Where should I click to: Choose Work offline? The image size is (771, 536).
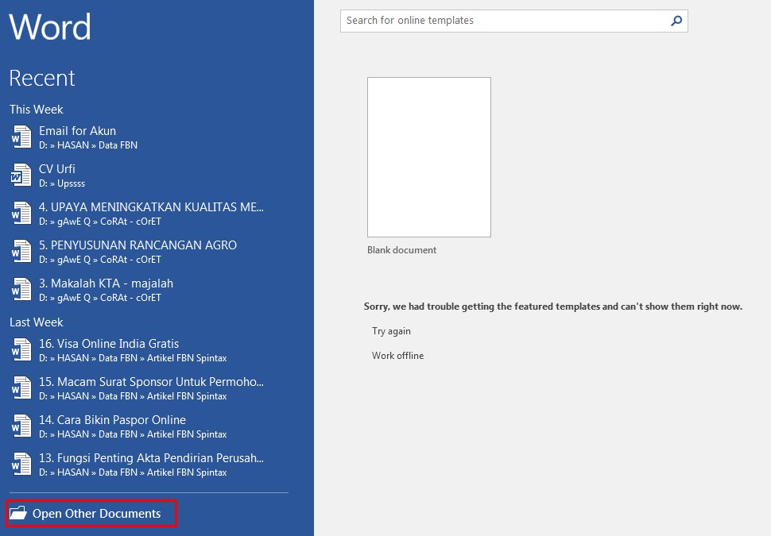coord(397,356)
